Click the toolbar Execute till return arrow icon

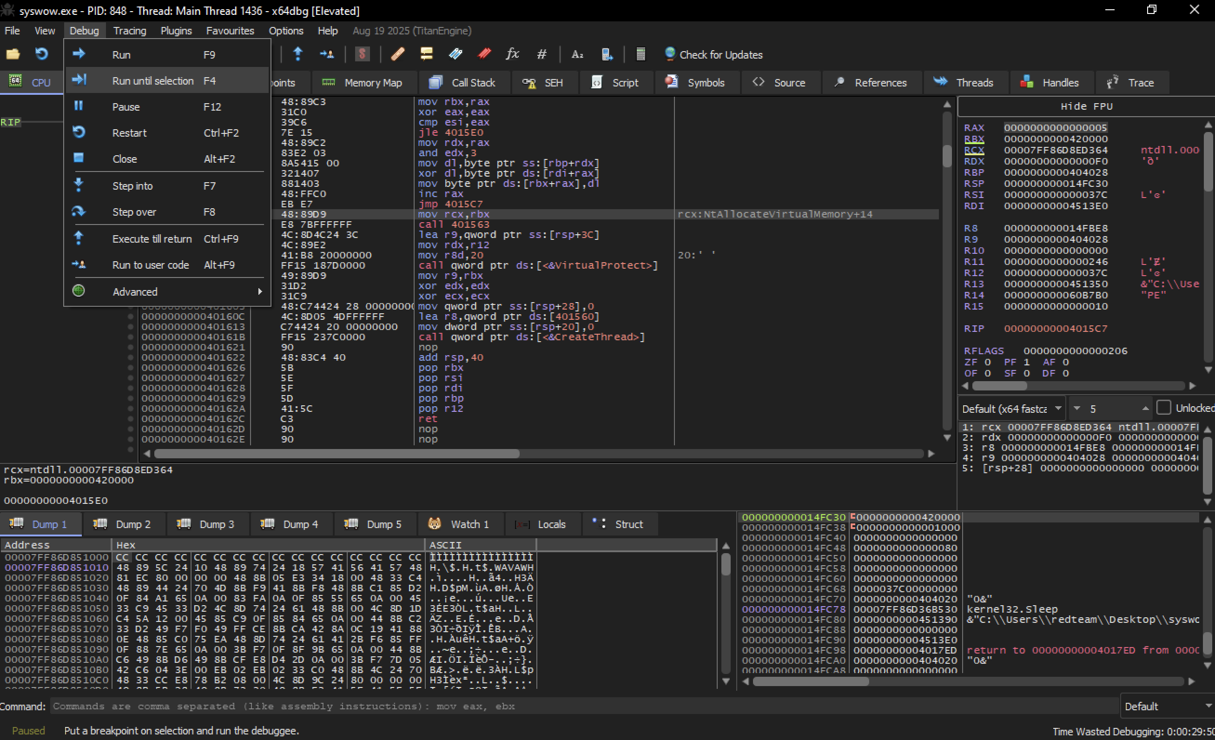pos(298,54)
